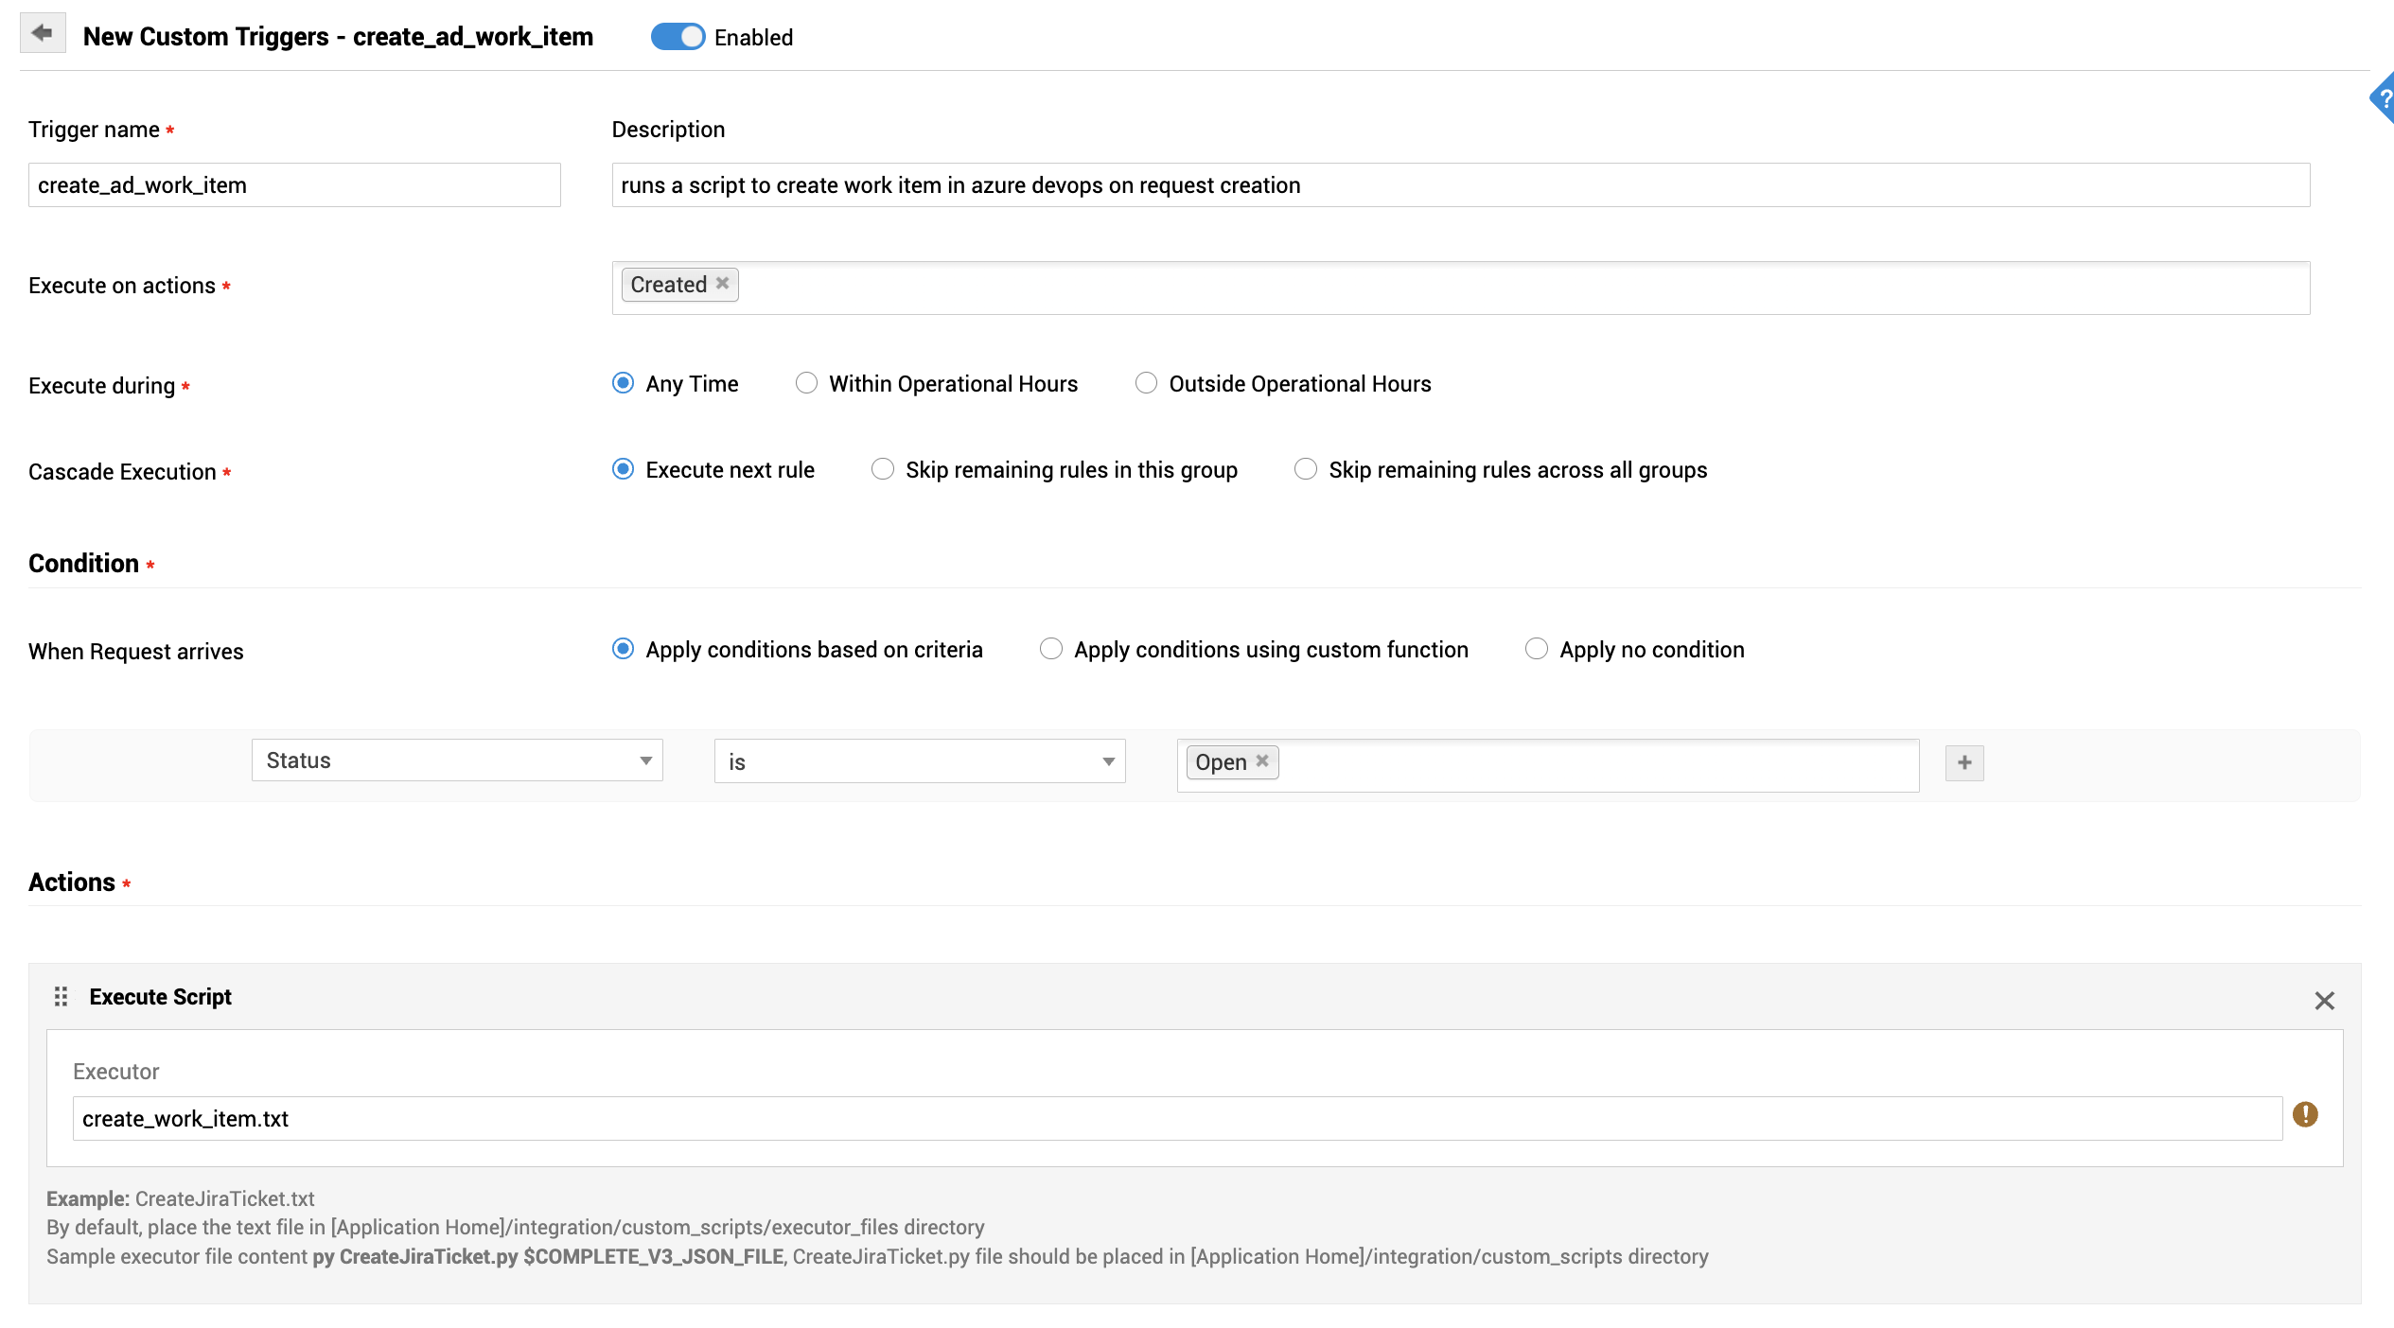
Task: Choose Skip remaining rules in this group
Action: (x=883, y=469)
